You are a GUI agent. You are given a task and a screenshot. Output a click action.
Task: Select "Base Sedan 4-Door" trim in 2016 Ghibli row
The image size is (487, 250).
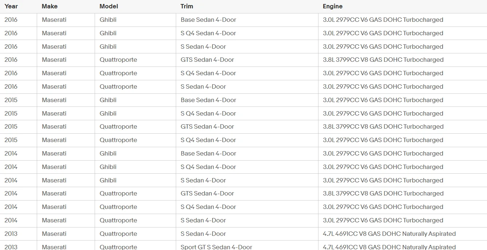point(209,20)
